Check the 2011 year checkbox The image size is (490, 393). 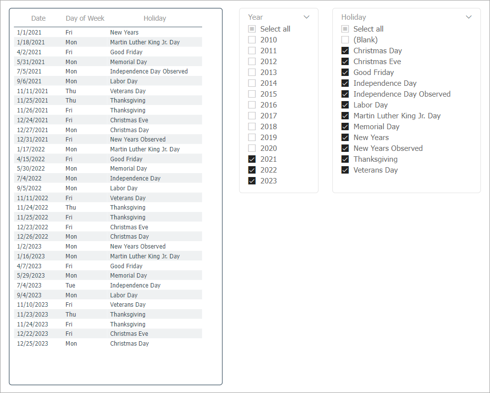tap(252, 51)
